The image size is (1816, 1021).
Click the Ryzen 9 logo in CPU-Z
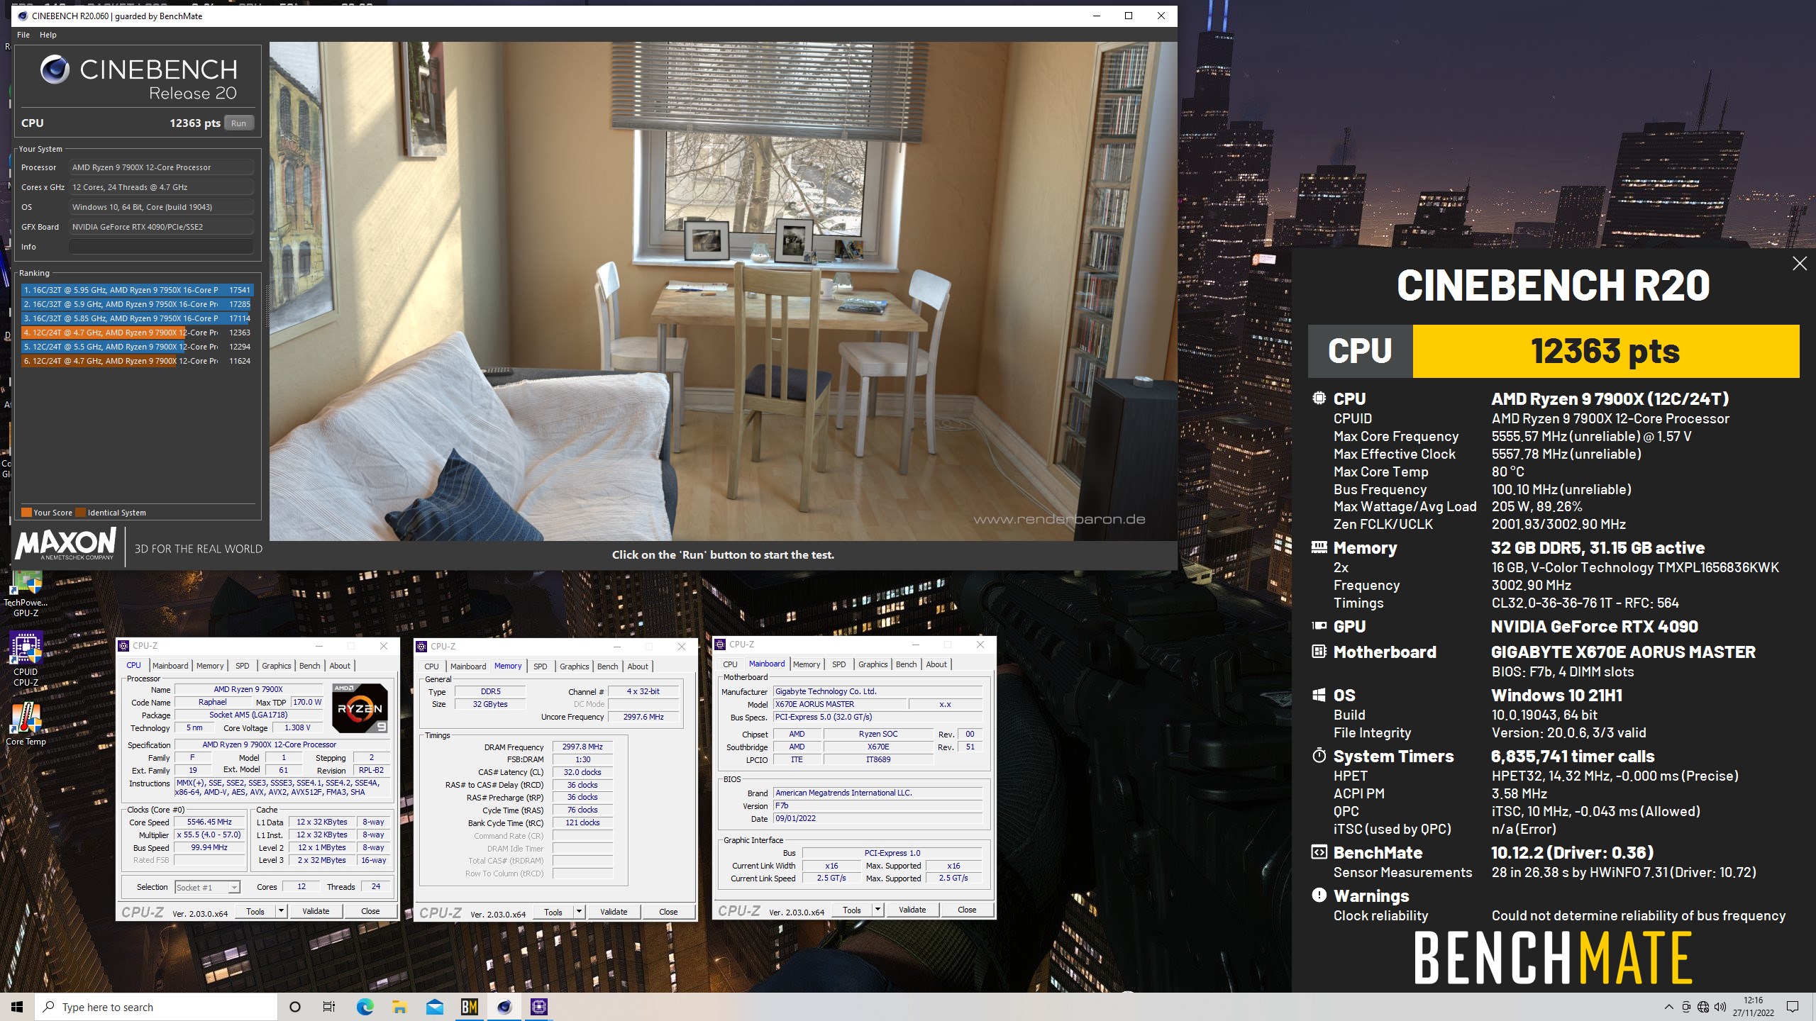pyautogui.click(x=360, y=708)
